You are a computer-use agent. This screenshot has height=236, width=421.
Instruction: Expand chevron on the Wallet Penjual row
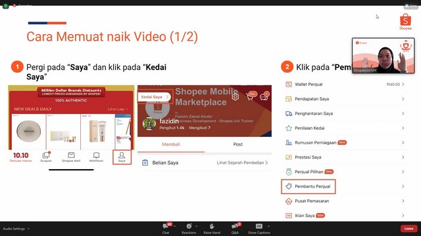coord(403,85)
